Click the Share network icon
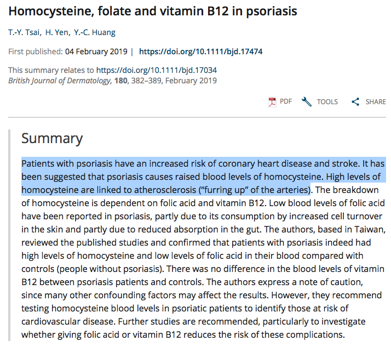 coord(355,101)
